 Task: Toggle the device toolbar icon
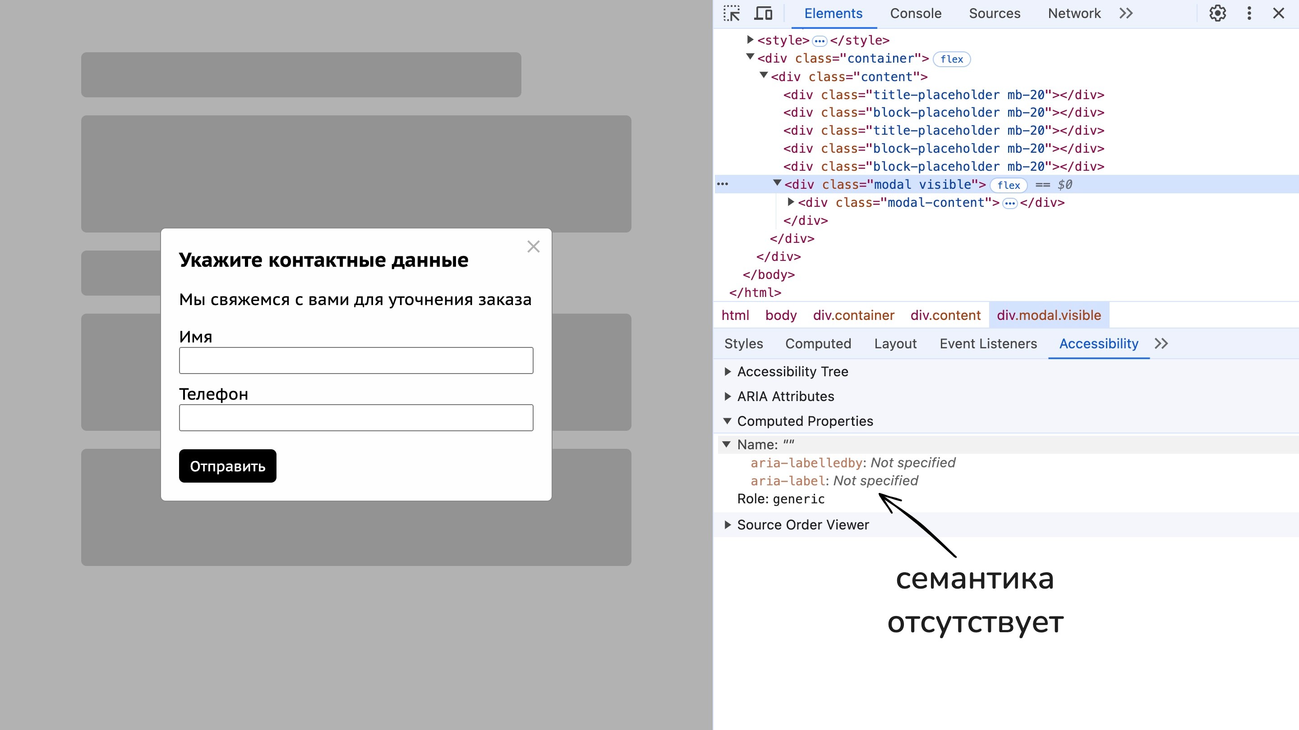coord(763,14)
